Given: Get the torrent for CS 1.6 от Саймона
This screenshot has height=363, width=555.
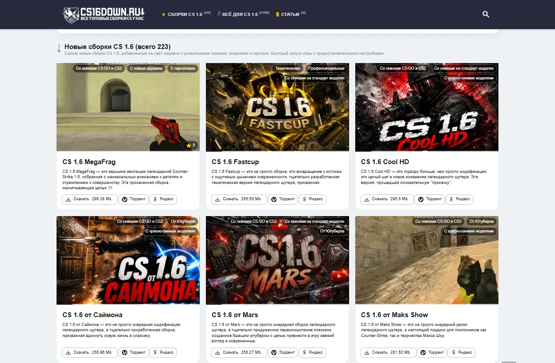Looking at the screenshot, I should 133,353.
